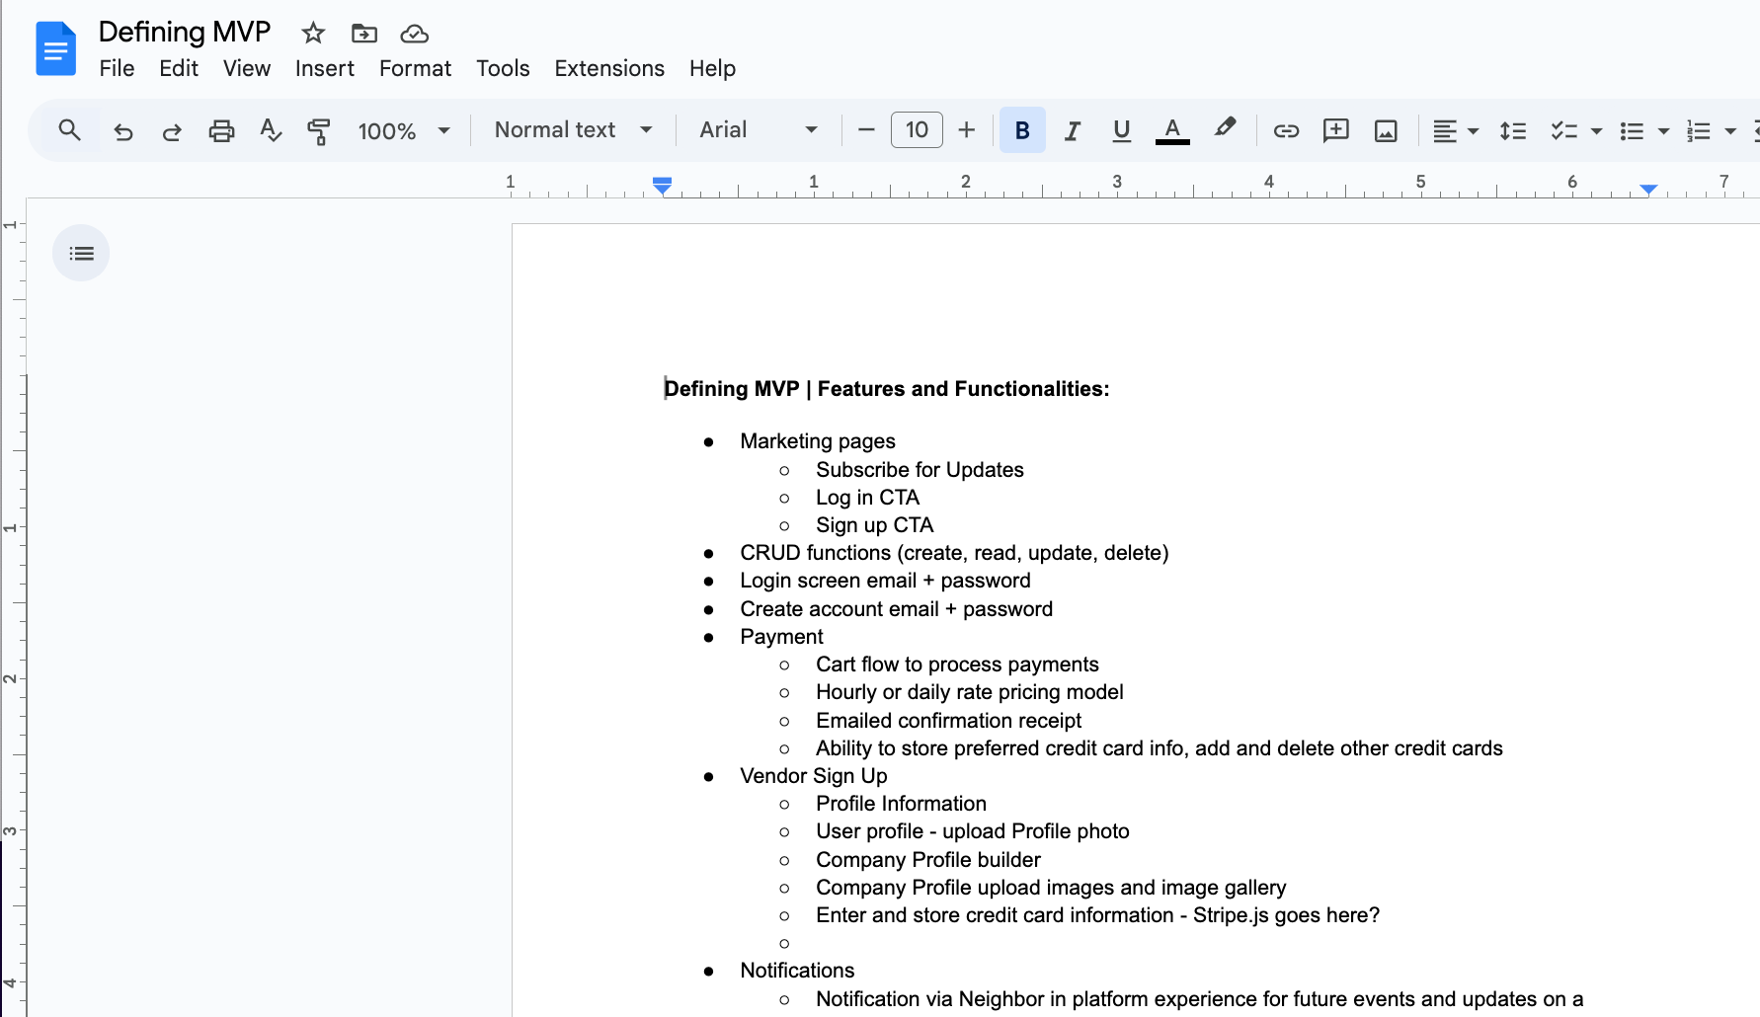
Task: Open line and paragraph spacing
Action: [1512, 130]
